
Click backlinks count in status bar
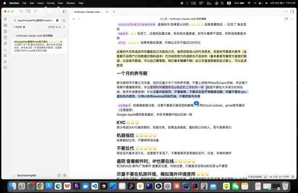(255, 177)
